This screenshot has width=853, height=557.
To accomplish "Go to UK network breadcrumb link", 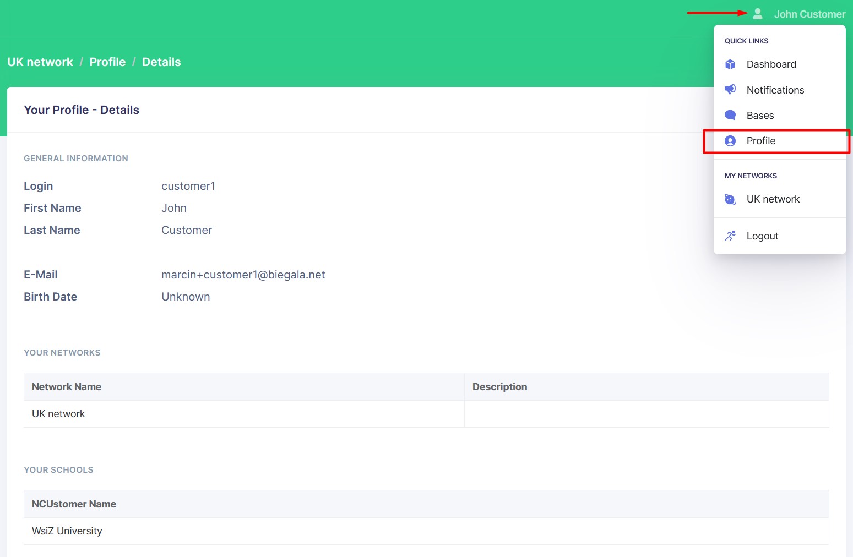I will click(x=40, y=62).
